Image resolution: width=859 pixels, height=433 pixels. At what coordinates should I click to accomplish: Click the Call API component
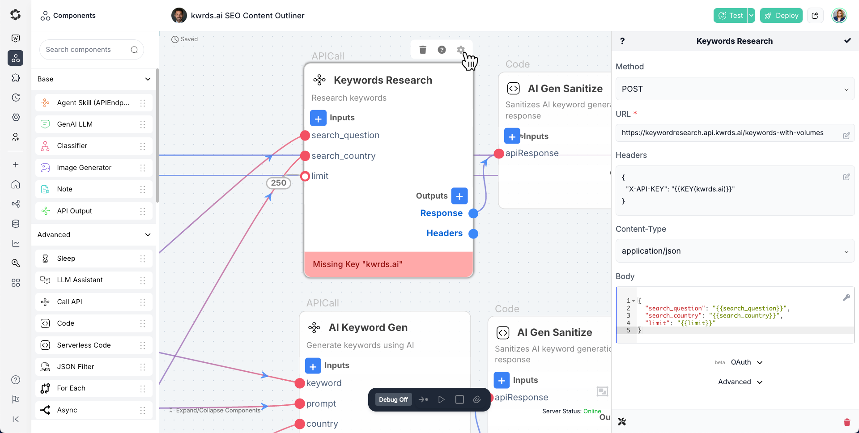click(x=94, y=302)
